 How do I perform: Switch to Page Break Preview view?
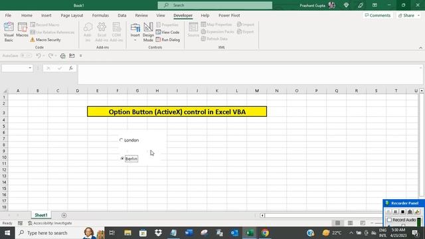(x=363, y=223)
